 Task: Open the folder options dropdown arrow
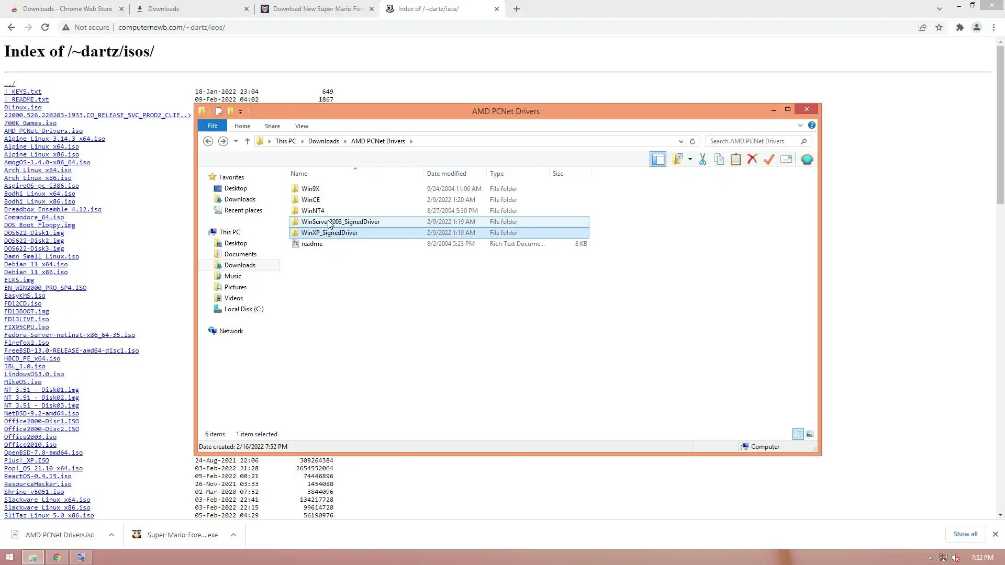point(690,160)
